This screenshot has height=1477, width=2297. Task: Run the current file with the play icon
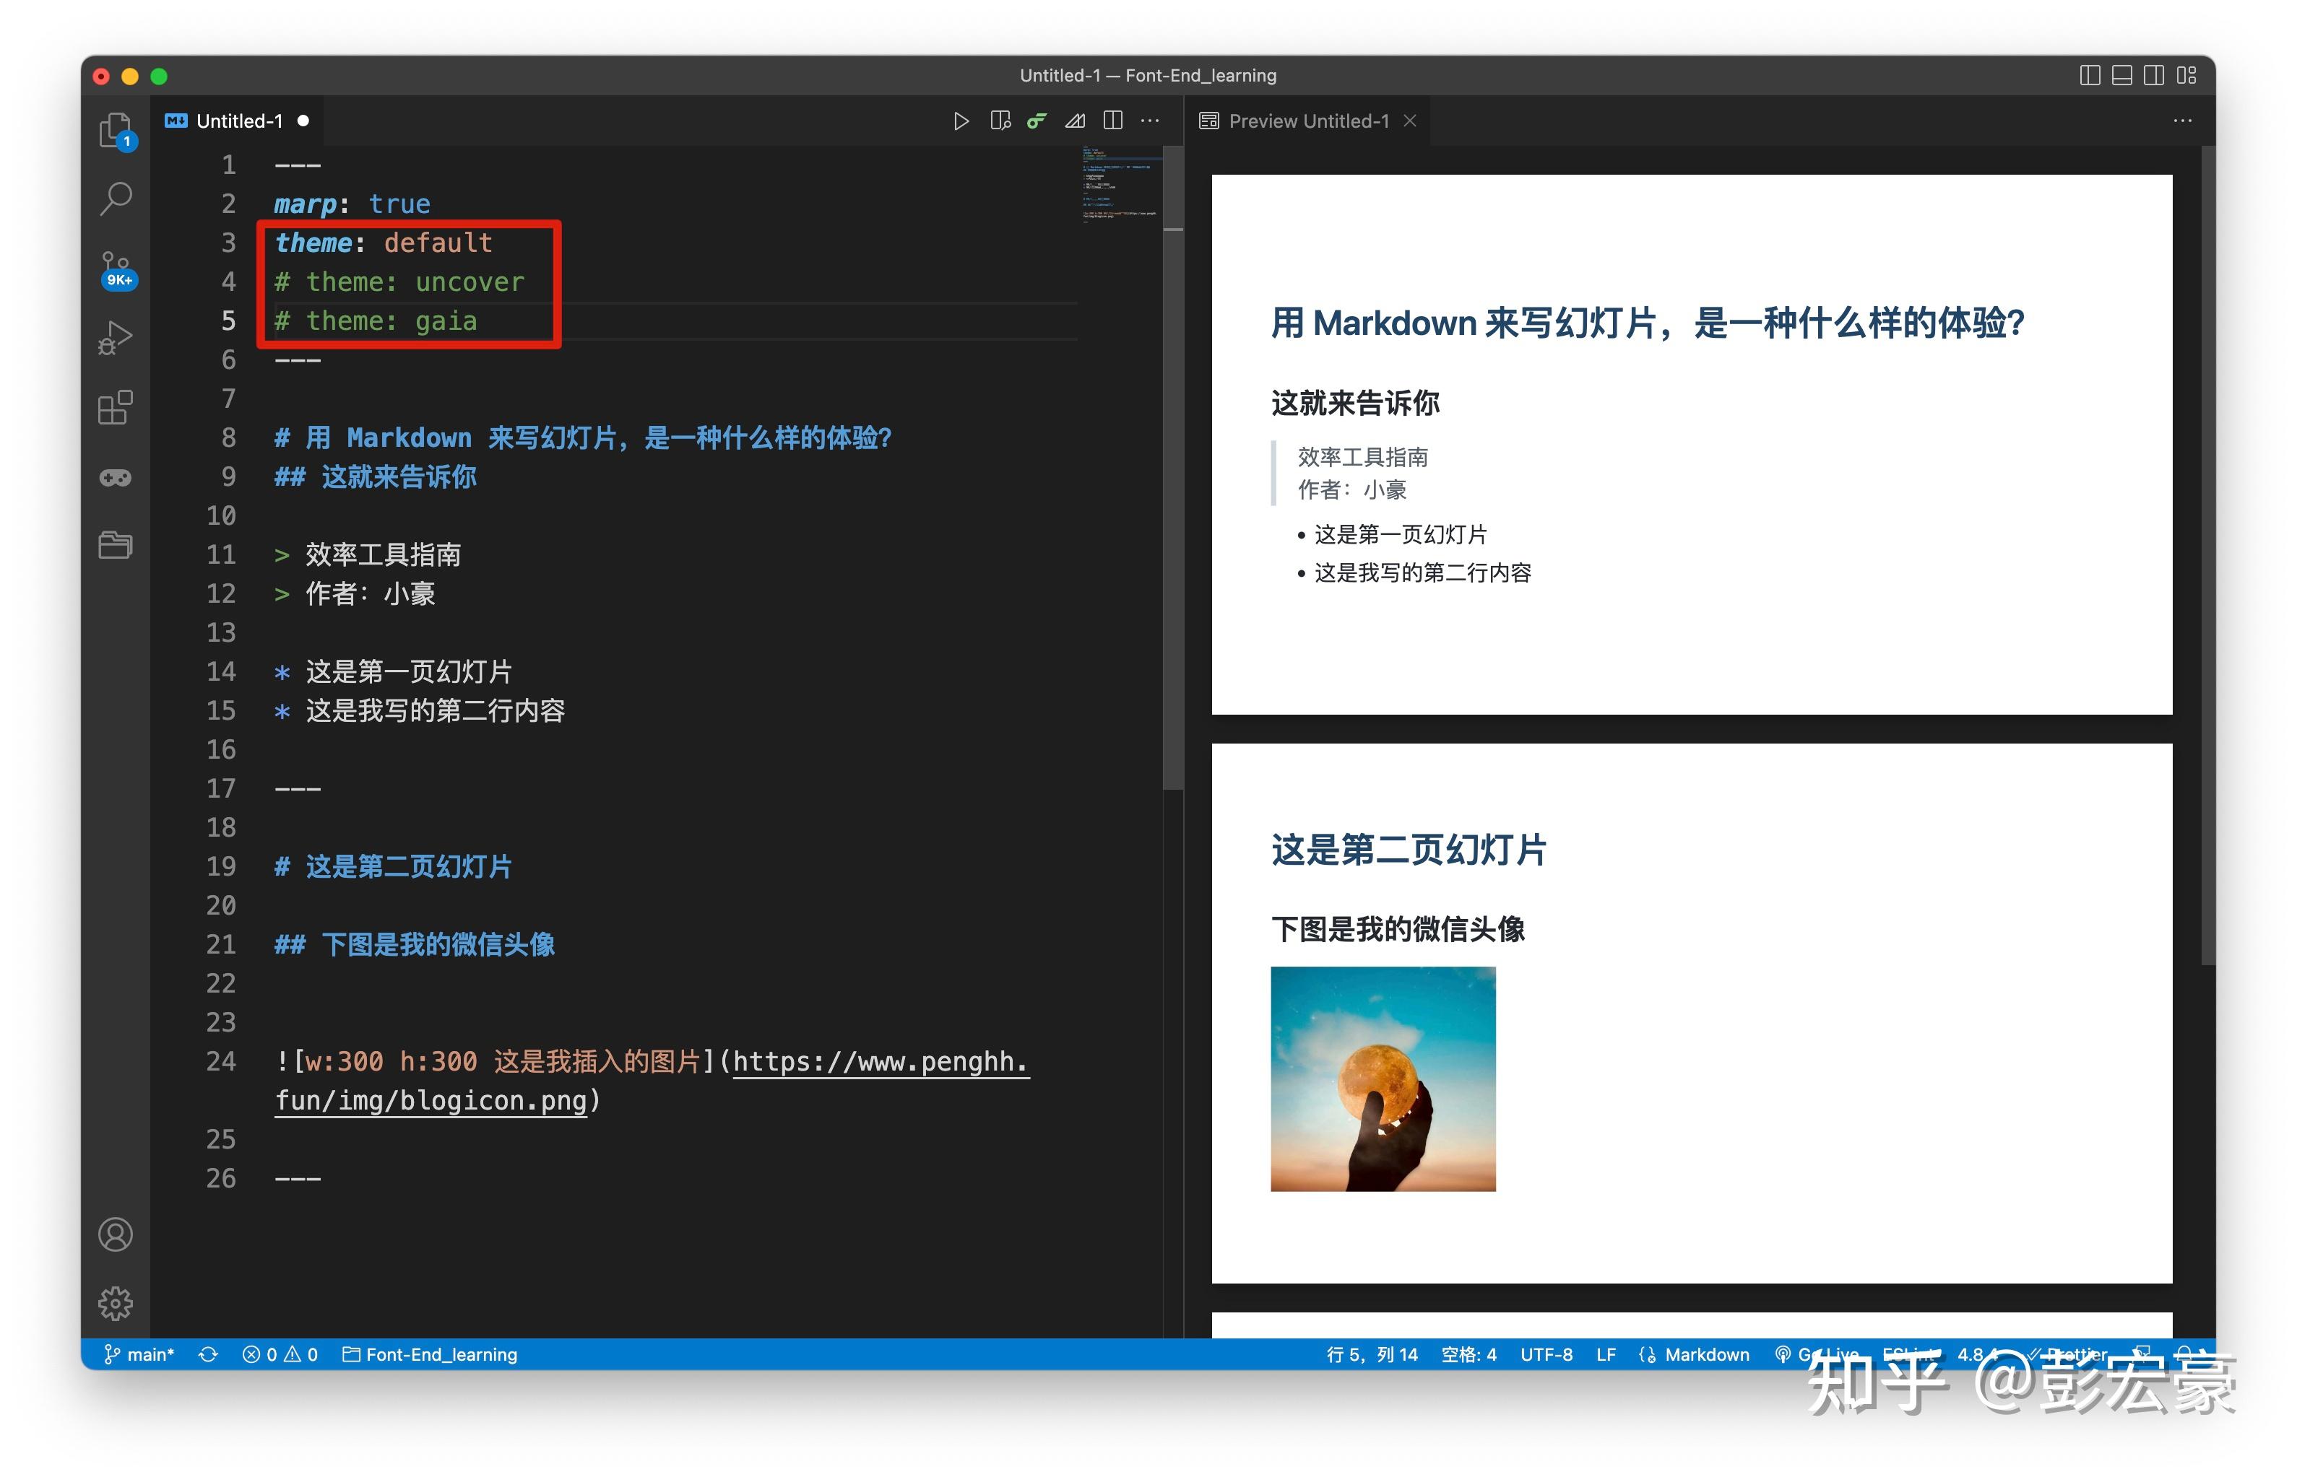pyautogui.click(x=962, y=121)
